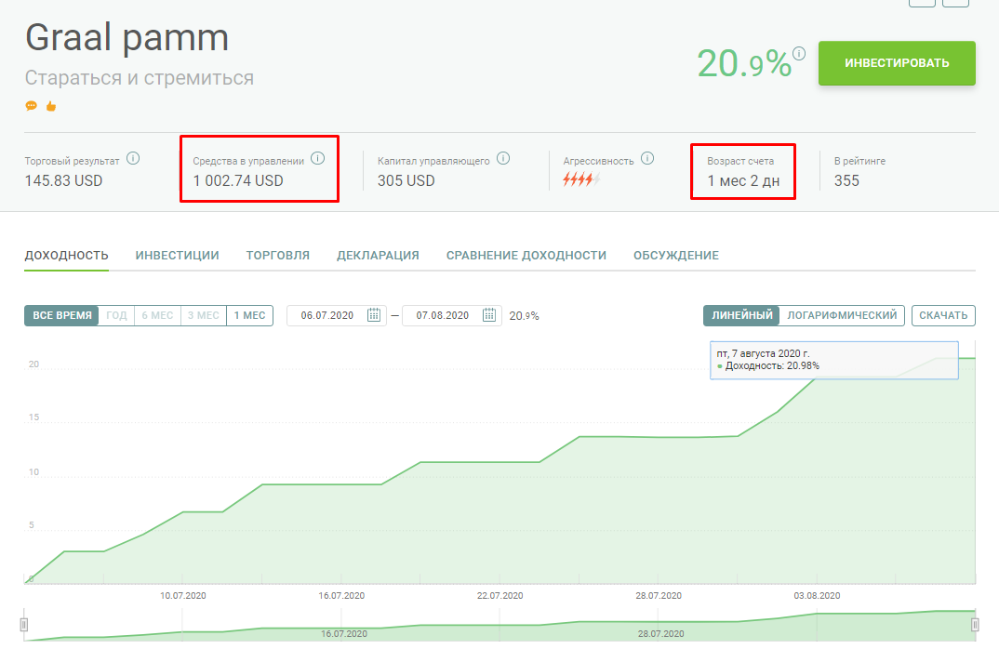Viewport: 999px width, 662px height.
Task: Click the СКАЧАТЬ button
Action: 943,315
